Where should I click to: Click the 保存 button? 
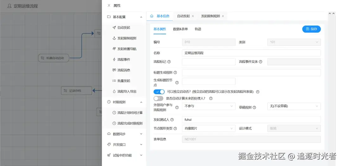click(312, 29)
